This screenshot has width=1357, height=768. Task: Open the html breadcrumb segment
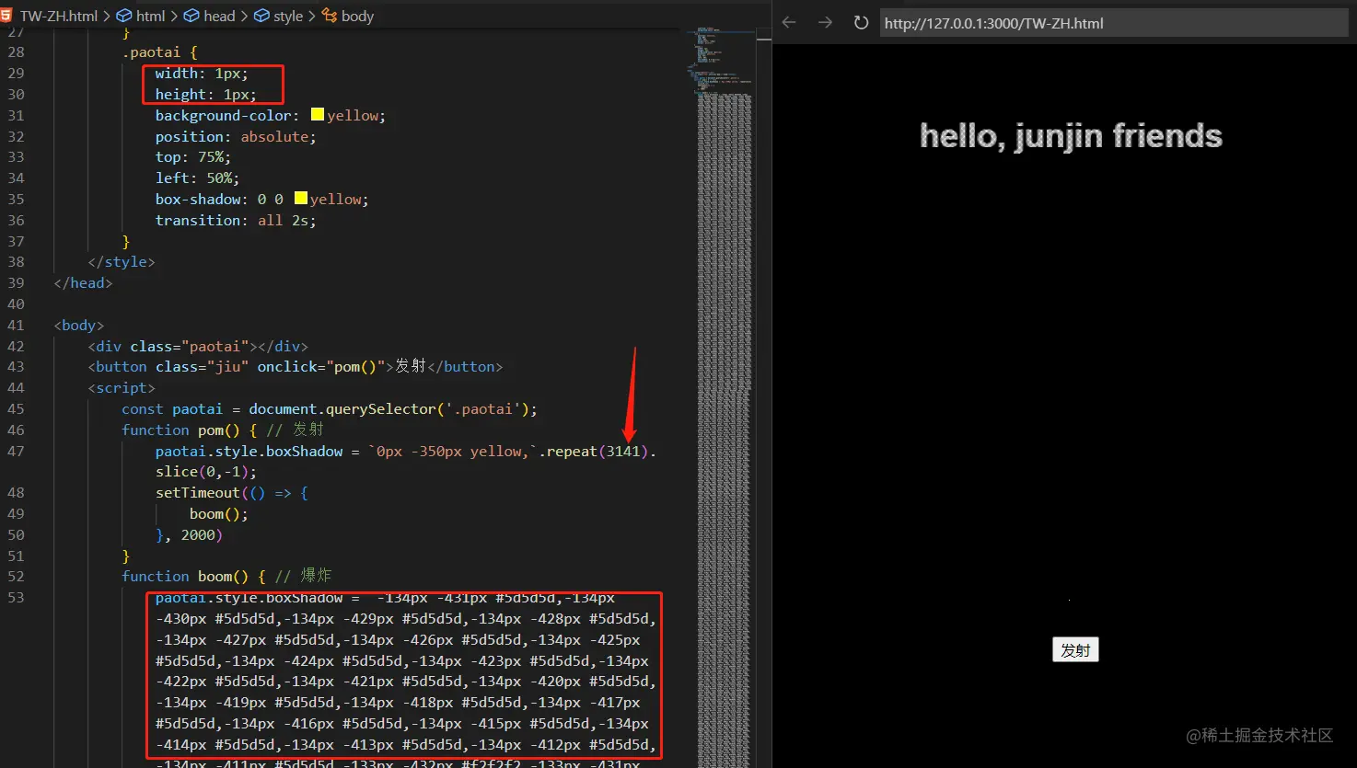tap(141, 16)
